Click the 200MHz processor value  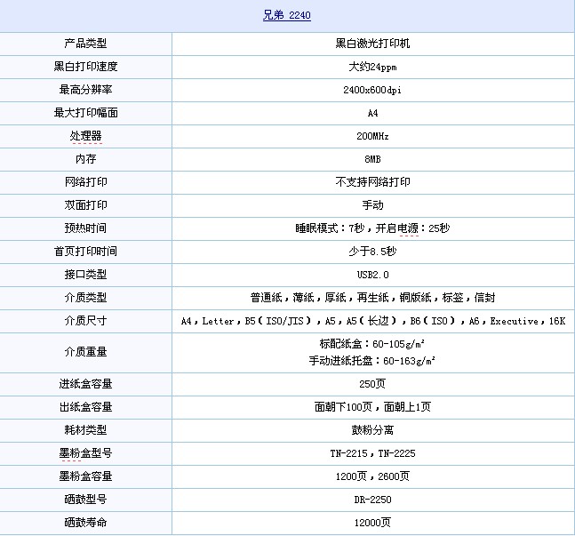(372, 136)
